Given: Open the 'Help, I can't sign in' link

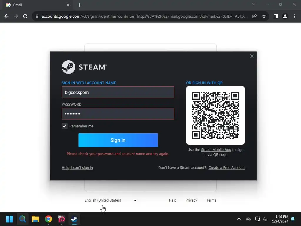Looking at the screenshot, I should (x=77, y=167).
